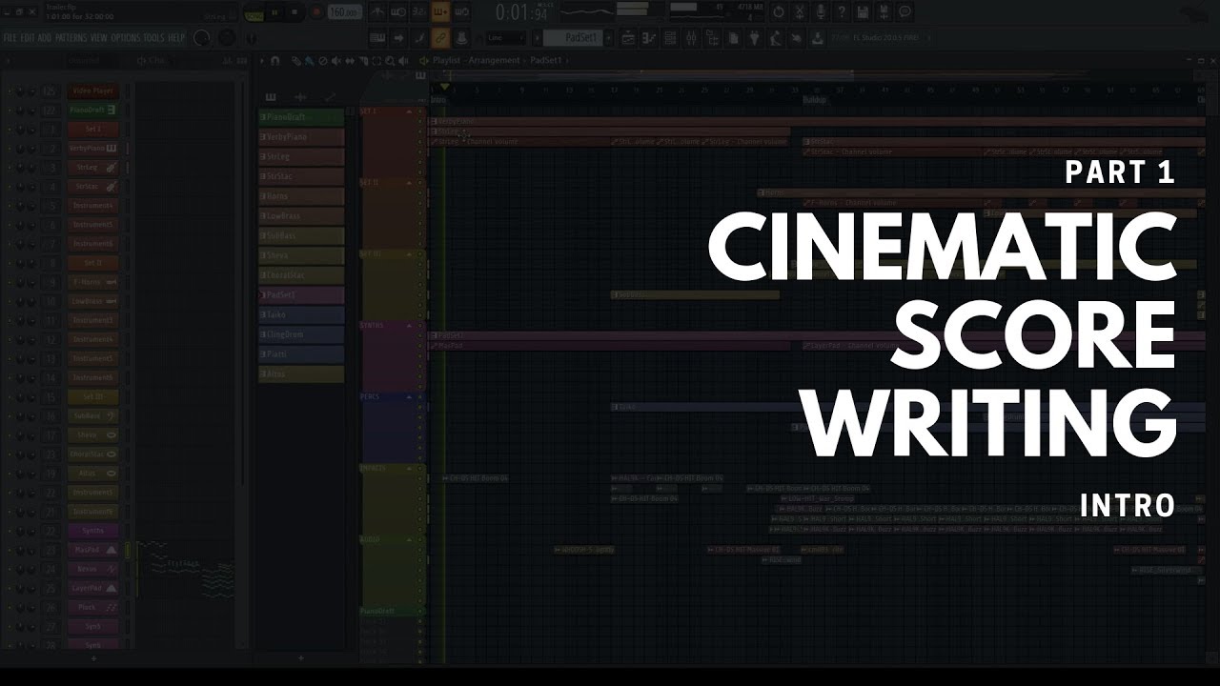Click the master pitch knob
Image resolution: width=1220 pixels, height=686 pixels.
[x=227, y=38]
